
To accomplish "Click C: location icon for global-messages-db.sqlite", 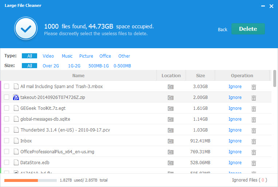I will tap(171, 119).
